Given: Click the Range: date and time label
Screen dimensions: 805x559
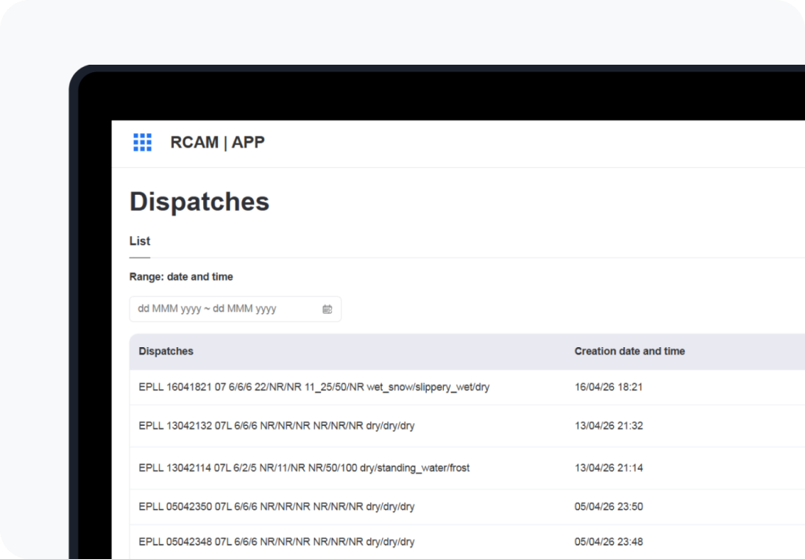Looking at the screenshot, I should [181, 277].
